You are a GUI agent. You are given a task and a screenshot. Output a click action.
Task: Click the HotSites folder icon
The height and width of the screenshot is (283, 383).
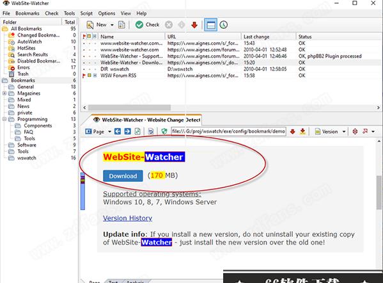[x=12, y=48]
